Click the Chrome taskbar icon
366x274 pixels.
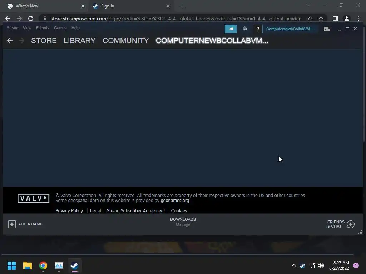point(43,265)
